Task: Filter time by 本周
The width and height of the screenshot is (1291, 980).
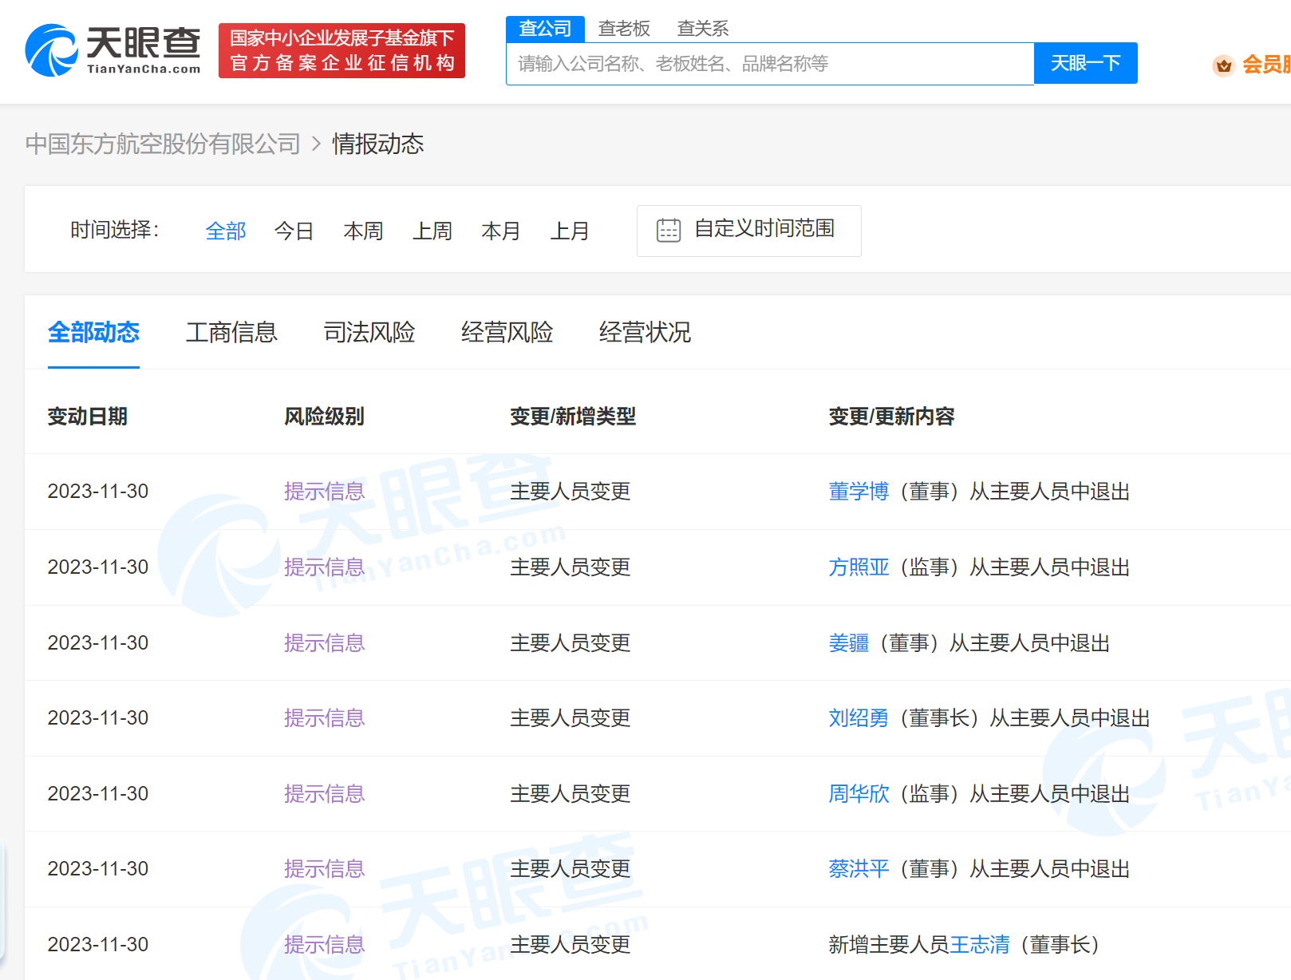Action: pyautogui.click(x=363, y=231)
